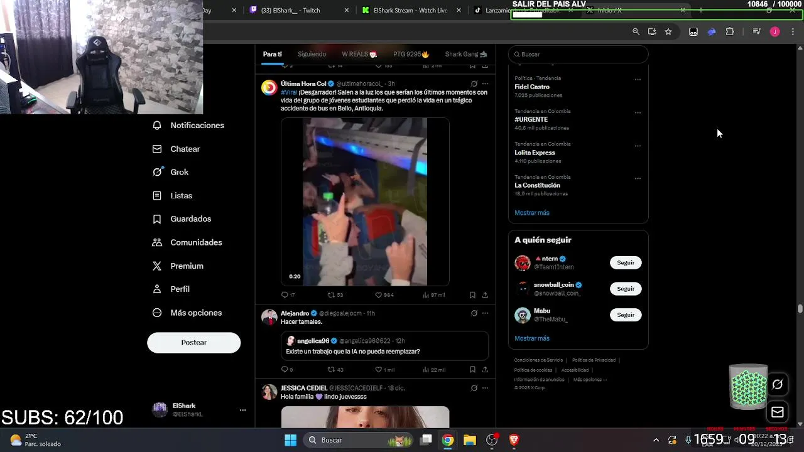
Task: Follow the Mabu account
Action: tap(626, 315)
